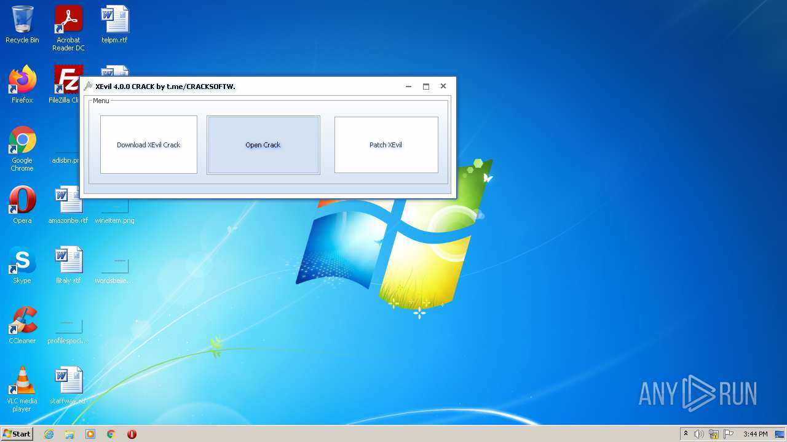Select the Opera desktop shortcut
The height and width of the screenshot is (442, 787).
22,205
